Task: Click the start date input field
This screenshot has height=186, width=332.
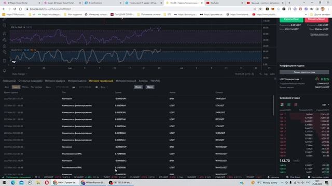Action: 62,87
